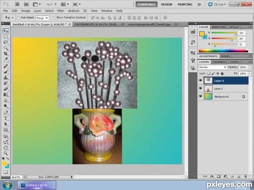Select the Healing Brush tool

click(x=6, y=66)
